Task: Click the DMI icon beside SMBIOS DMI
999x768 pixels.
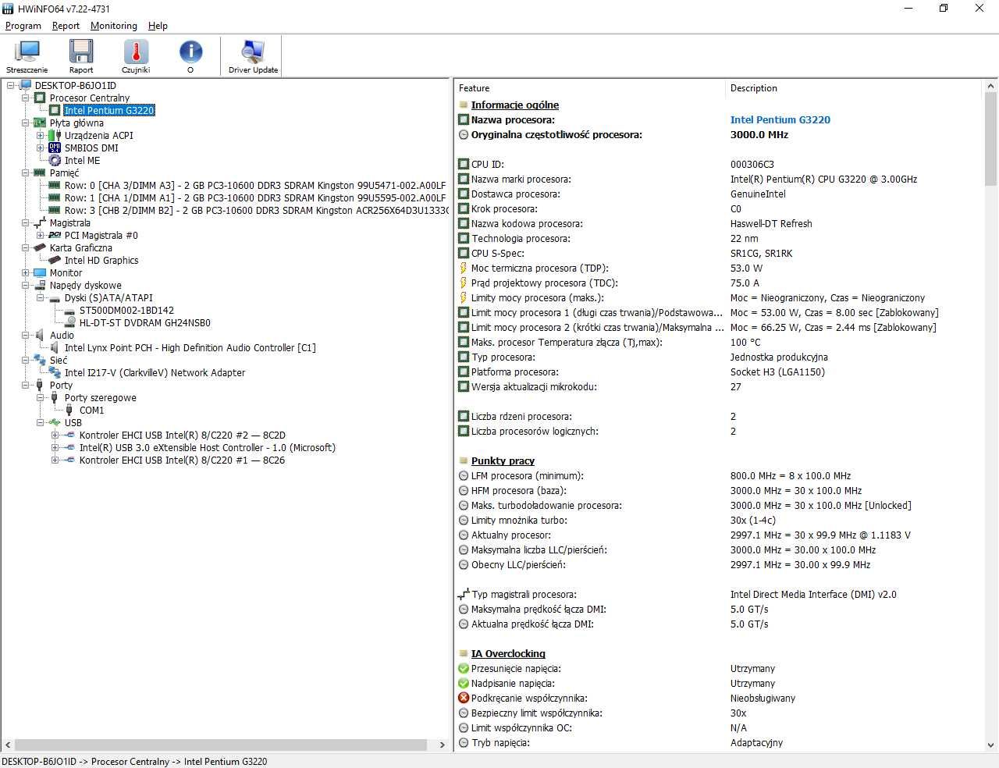Action: (55, 148)
